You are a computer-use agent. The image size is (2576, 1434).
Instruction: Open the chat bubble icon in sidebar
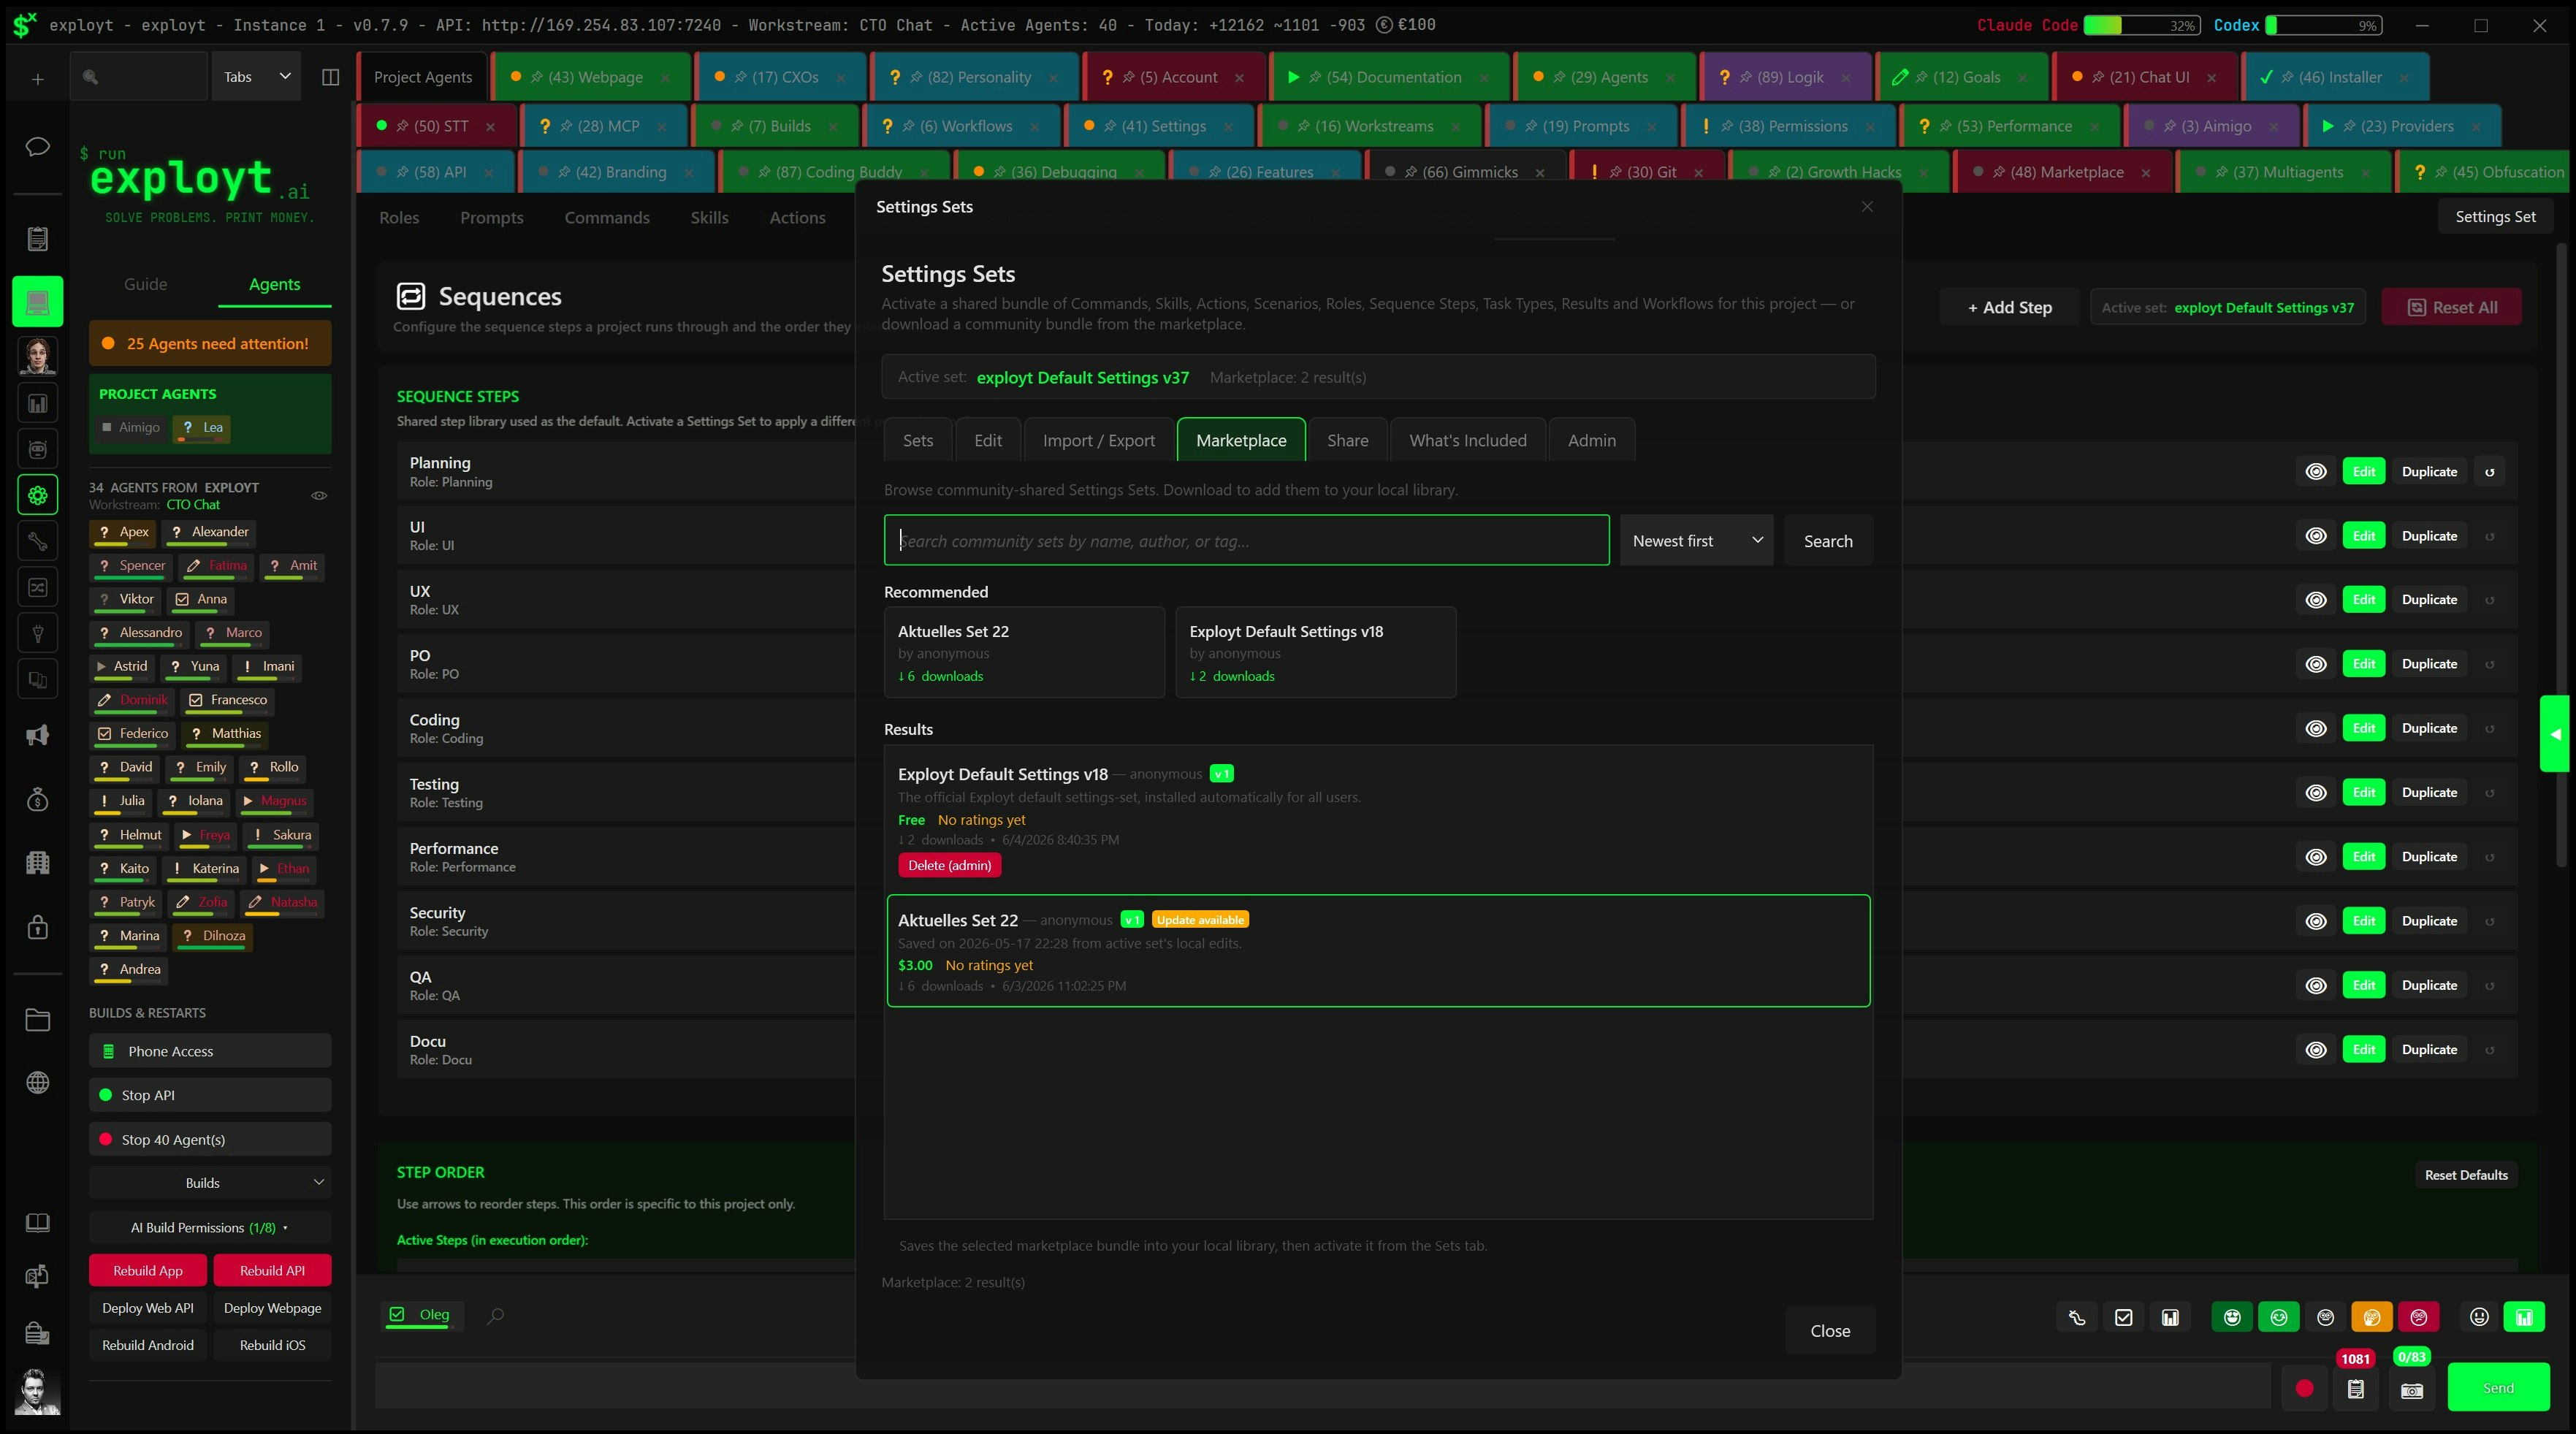click(37, 148)
